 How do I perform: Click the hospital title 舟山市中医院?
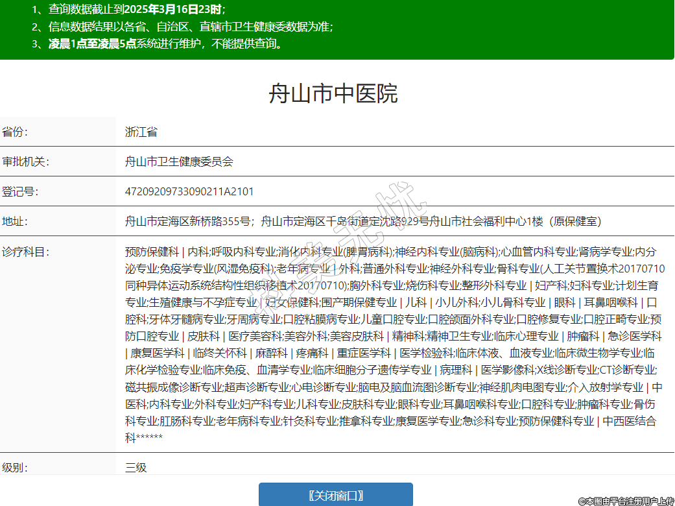tap(333, 94)
